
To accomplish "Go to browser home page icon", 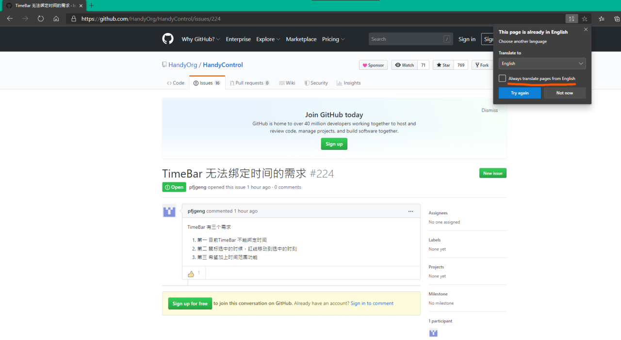I will pyautogui.click(x=56, y=19).
